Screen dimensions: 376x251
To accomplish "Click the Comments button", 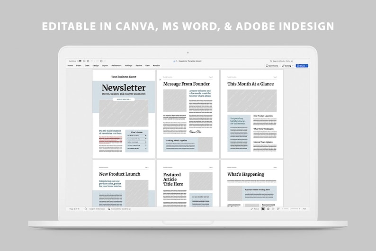I will tap(272, 66).
